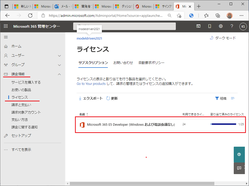Open the gray feedback chat button
Viewport: 249px width, 186px height.
(239, 168)
